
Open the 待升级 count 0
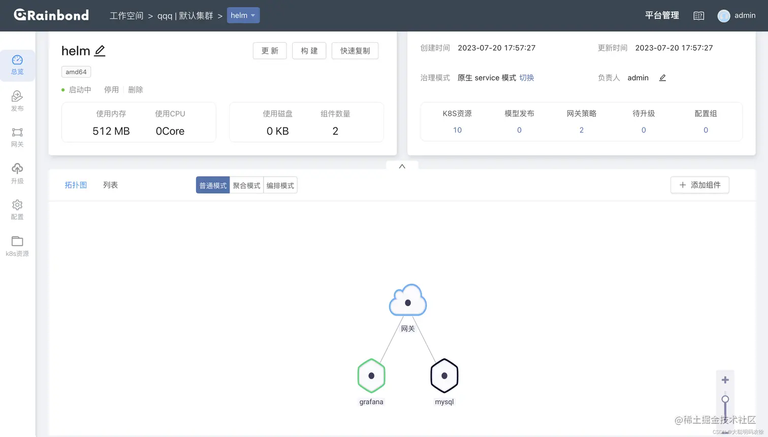pos(644,130)
